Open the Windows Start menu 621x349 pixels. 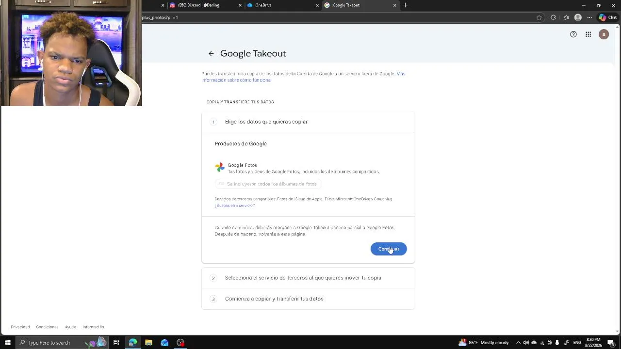point(8,343)
